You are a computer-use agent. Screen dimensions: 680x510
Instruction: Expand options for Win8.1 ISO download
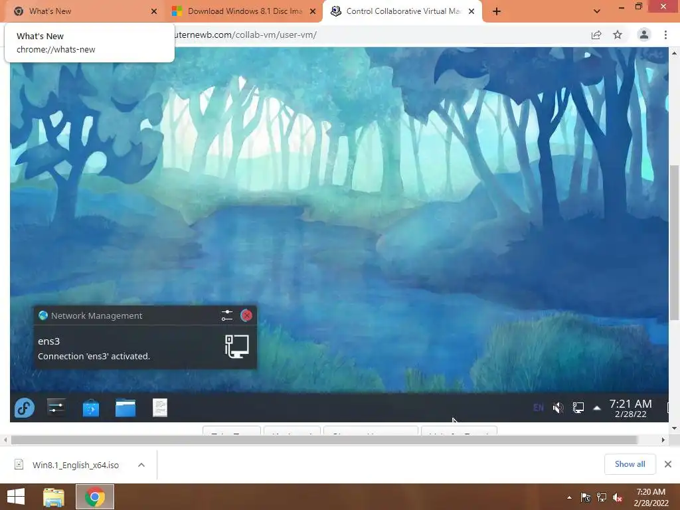[141, 465]
